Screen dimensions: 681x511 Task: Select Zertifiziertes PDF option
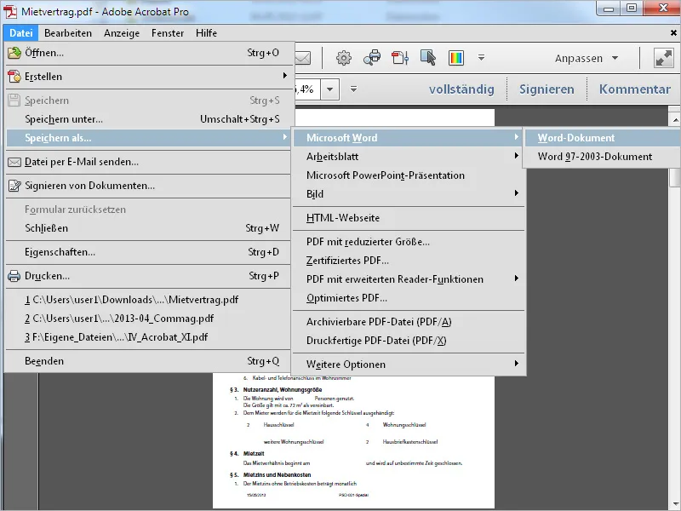(x=409, y=261)
